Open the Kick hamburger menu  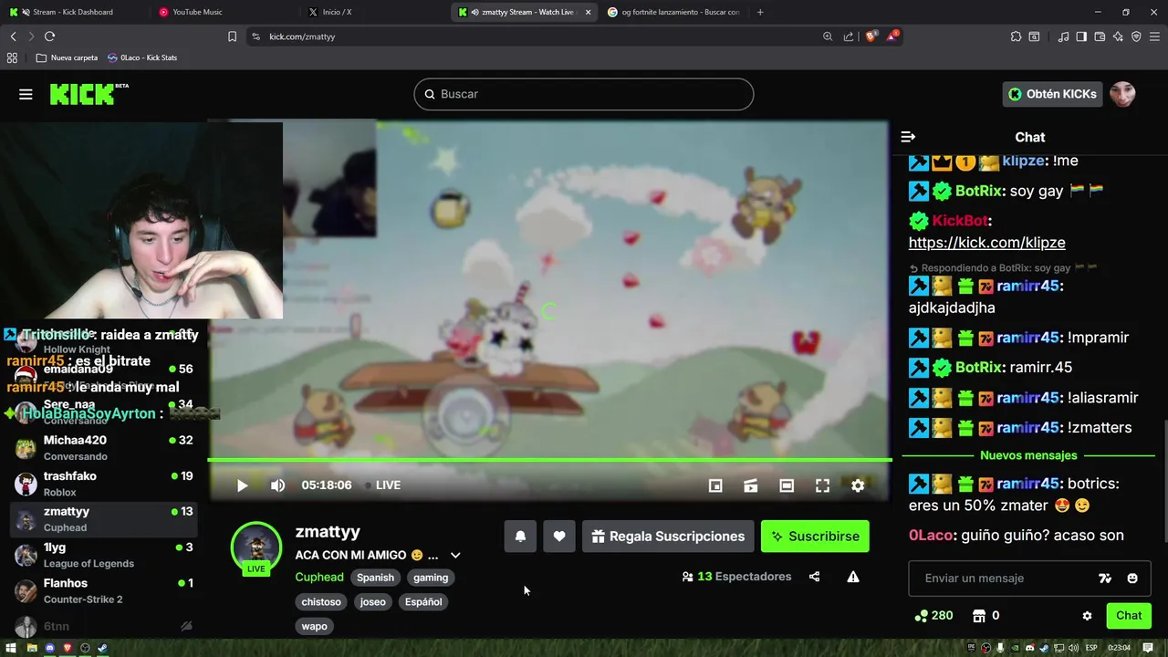(x=26, y=94)
